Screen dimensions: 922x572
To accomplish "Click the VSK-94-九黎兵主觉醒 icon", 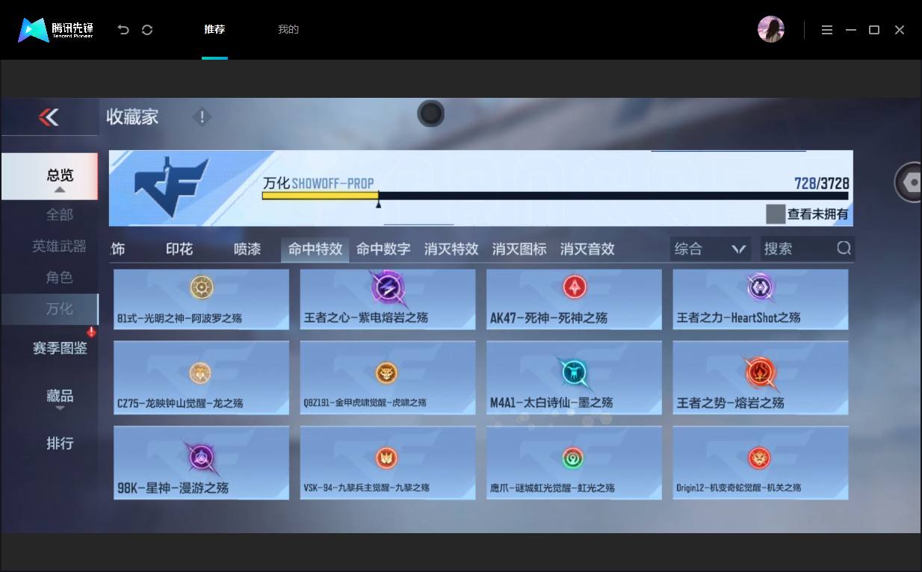I will tap(386, 457).
